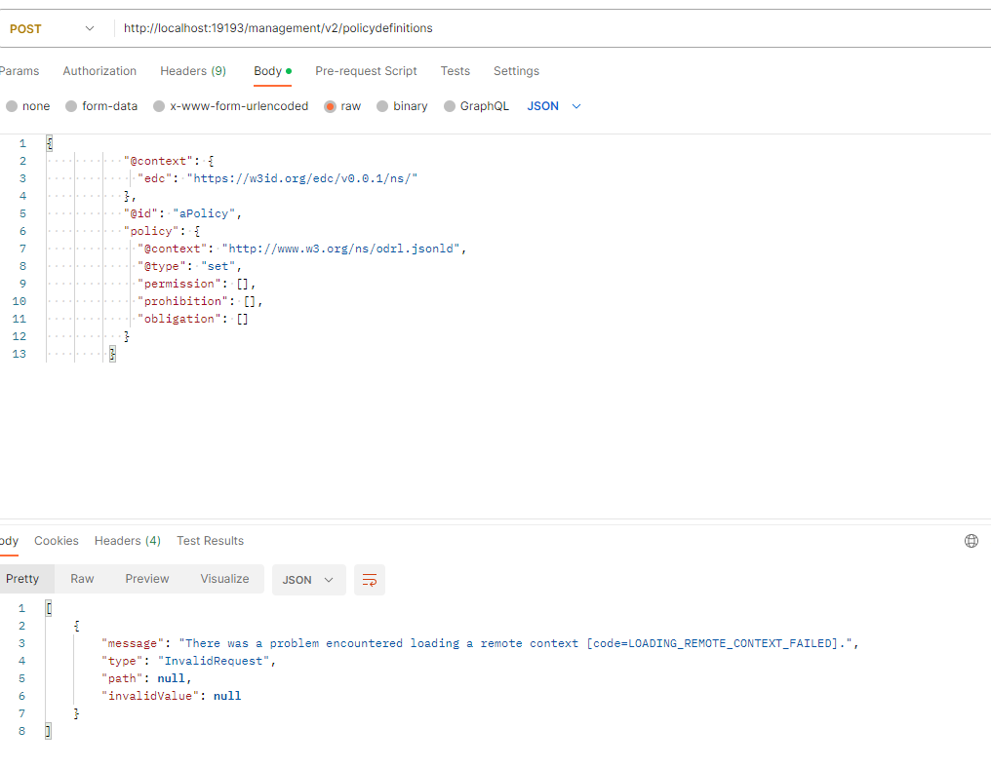Switch to the Preview response view

147,579
